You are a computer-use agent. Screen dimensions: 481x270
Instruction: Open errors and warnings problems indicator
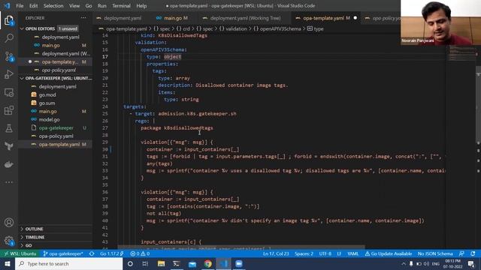(x=140, y=253)
